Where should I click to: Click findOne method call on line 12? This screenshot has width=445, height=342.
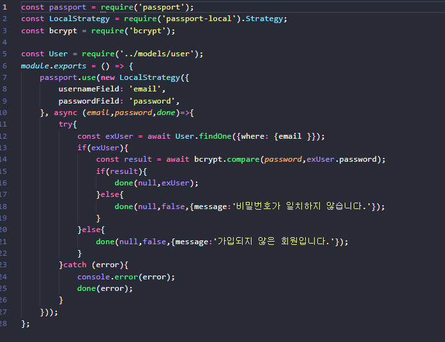(215, 136)
